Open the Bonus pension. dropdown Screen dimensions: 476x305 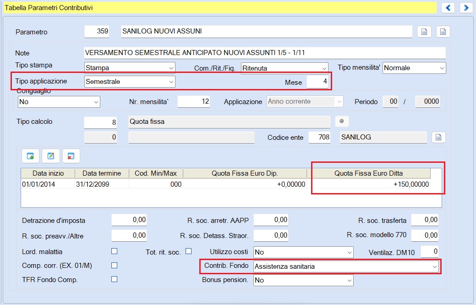pos(303,280)
